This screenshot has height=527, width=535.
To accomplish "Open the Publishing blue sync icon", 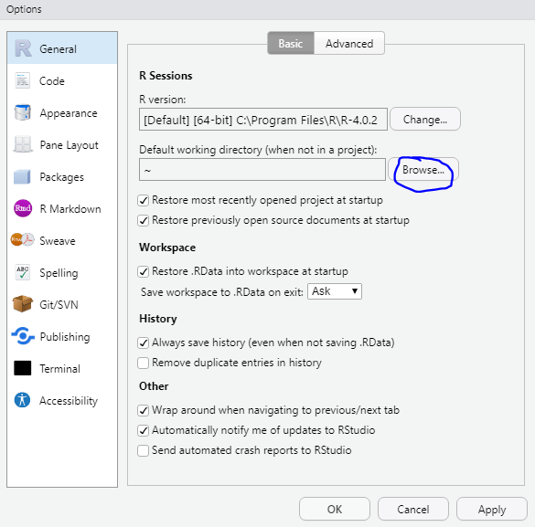I will point(23,336).
